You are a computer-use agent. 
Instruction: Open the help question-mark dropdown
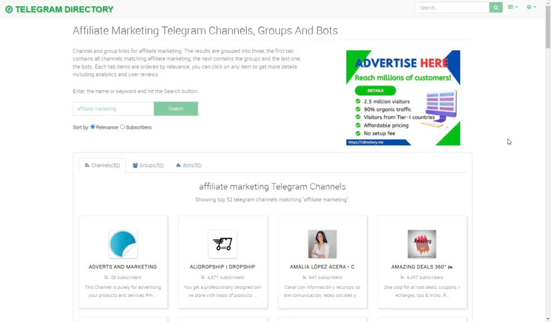coord(531,7)
